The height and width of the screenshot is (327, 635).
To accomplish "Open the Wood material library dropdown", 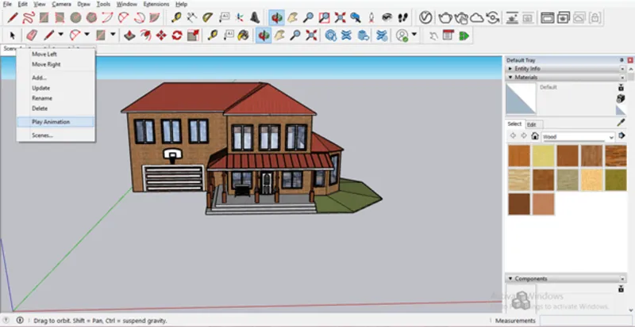I will pos(610,137).
